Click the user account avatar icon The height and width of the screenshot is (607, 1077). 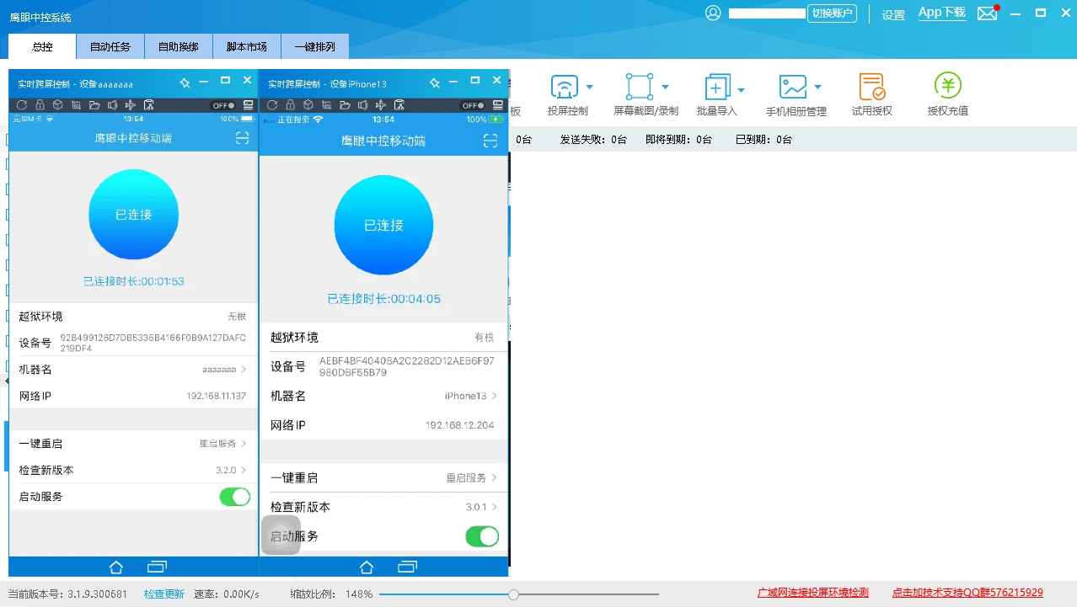point(714,13)
